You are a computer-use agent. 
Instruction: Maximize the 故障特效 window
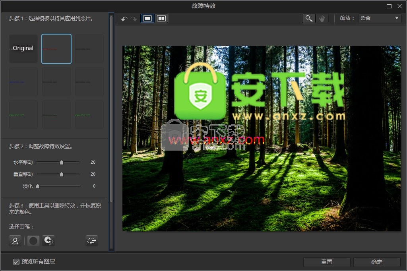[x=389, y=6]
